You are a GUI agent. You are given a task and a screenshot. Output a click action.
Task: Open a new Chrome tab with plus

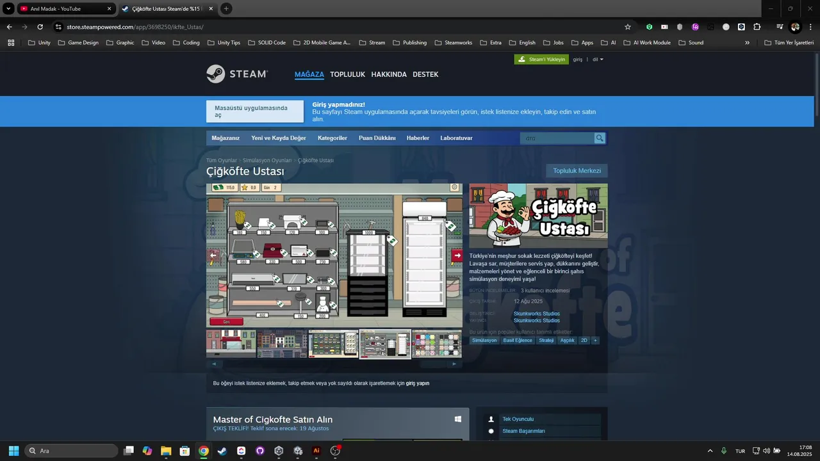coord(226,9)
